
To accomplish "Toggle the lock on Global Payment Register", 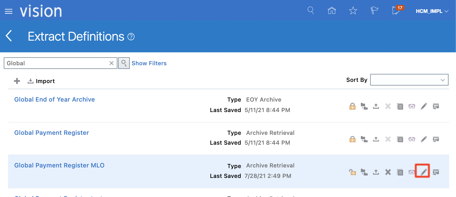I will [x=352, y=139].
